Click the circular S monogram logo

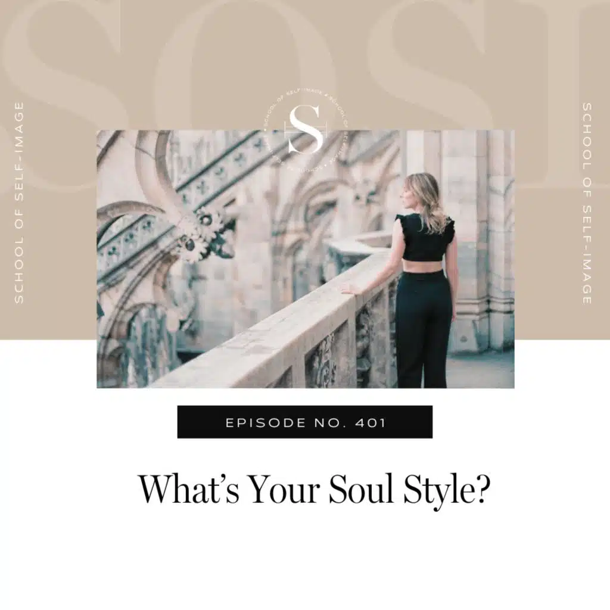click(x=306, y=129)
